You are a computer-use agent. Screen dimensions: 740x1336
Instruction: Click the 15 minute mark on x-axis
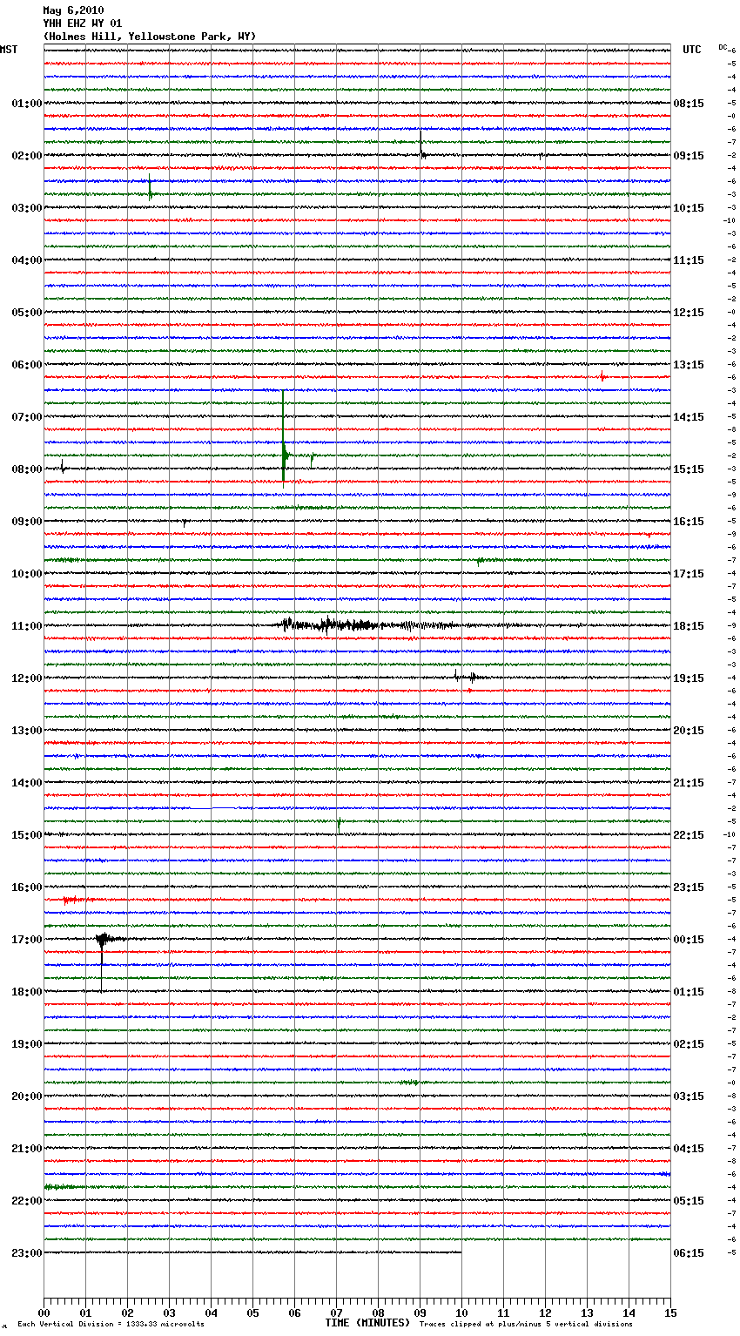(669, 1312)
